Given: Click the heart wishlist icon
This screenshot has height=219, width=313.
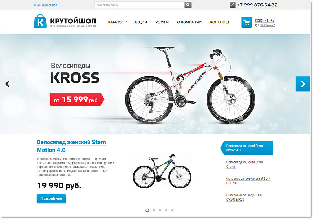Looking at the screenshot, I should click(257, 26).
